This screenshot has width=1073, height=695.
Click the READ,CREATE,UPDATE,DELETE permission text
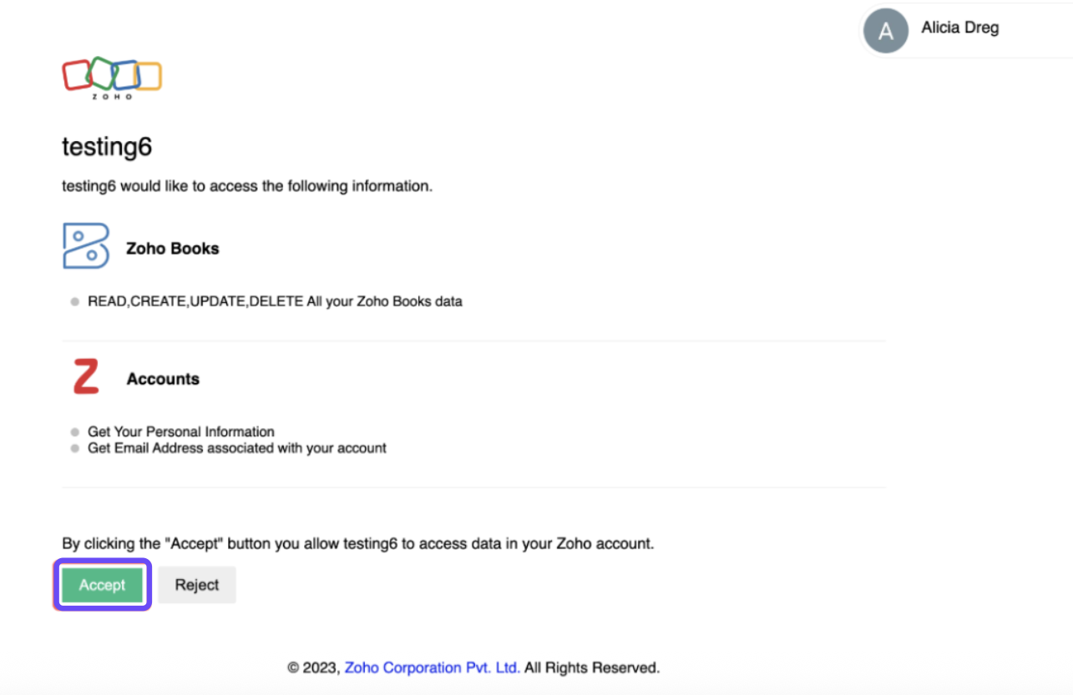(275, 301)
